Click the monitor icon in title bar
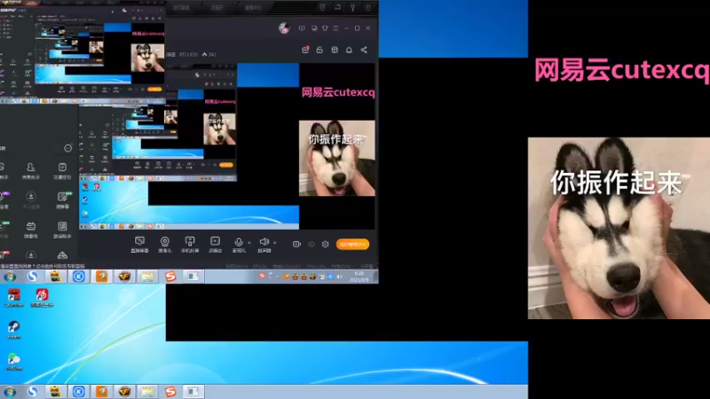Image resolution: width=710 pixels, height=399 pixels. pos(314,28)
